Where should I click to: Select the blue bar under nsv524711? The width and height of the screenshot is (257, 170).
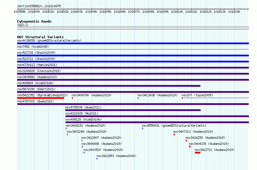(x=133, y=62)
